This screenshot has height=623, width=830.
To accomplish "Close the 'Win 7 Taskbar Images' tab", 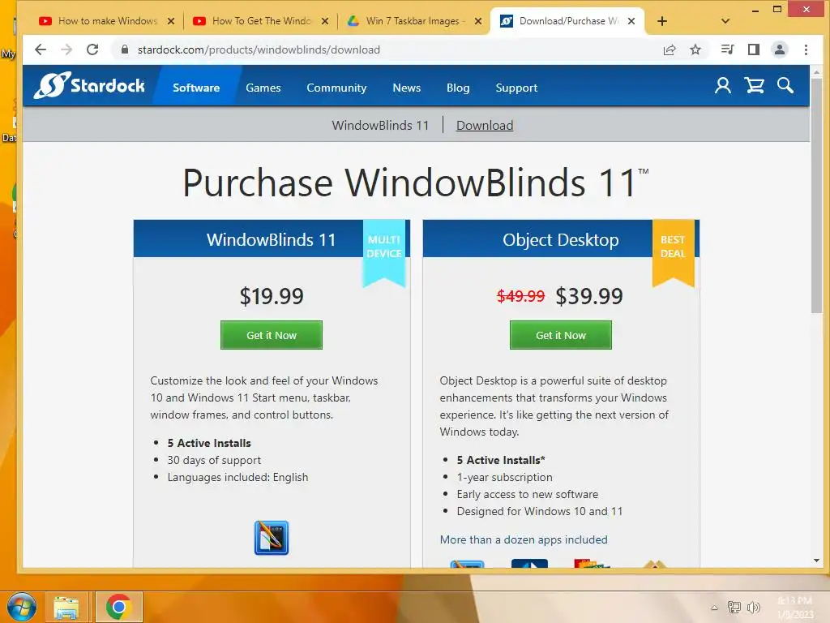I will (x=478, y=21).
